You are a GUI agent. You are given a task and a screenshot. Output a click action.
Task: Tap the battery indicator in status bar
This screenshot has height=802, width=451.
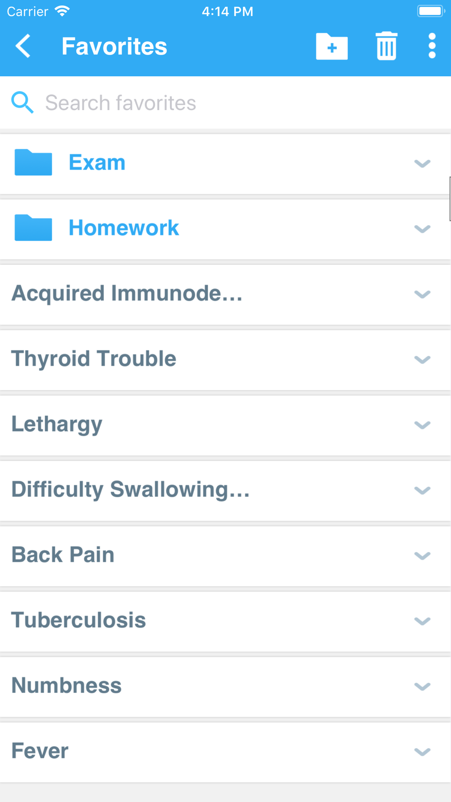[431, 11]
